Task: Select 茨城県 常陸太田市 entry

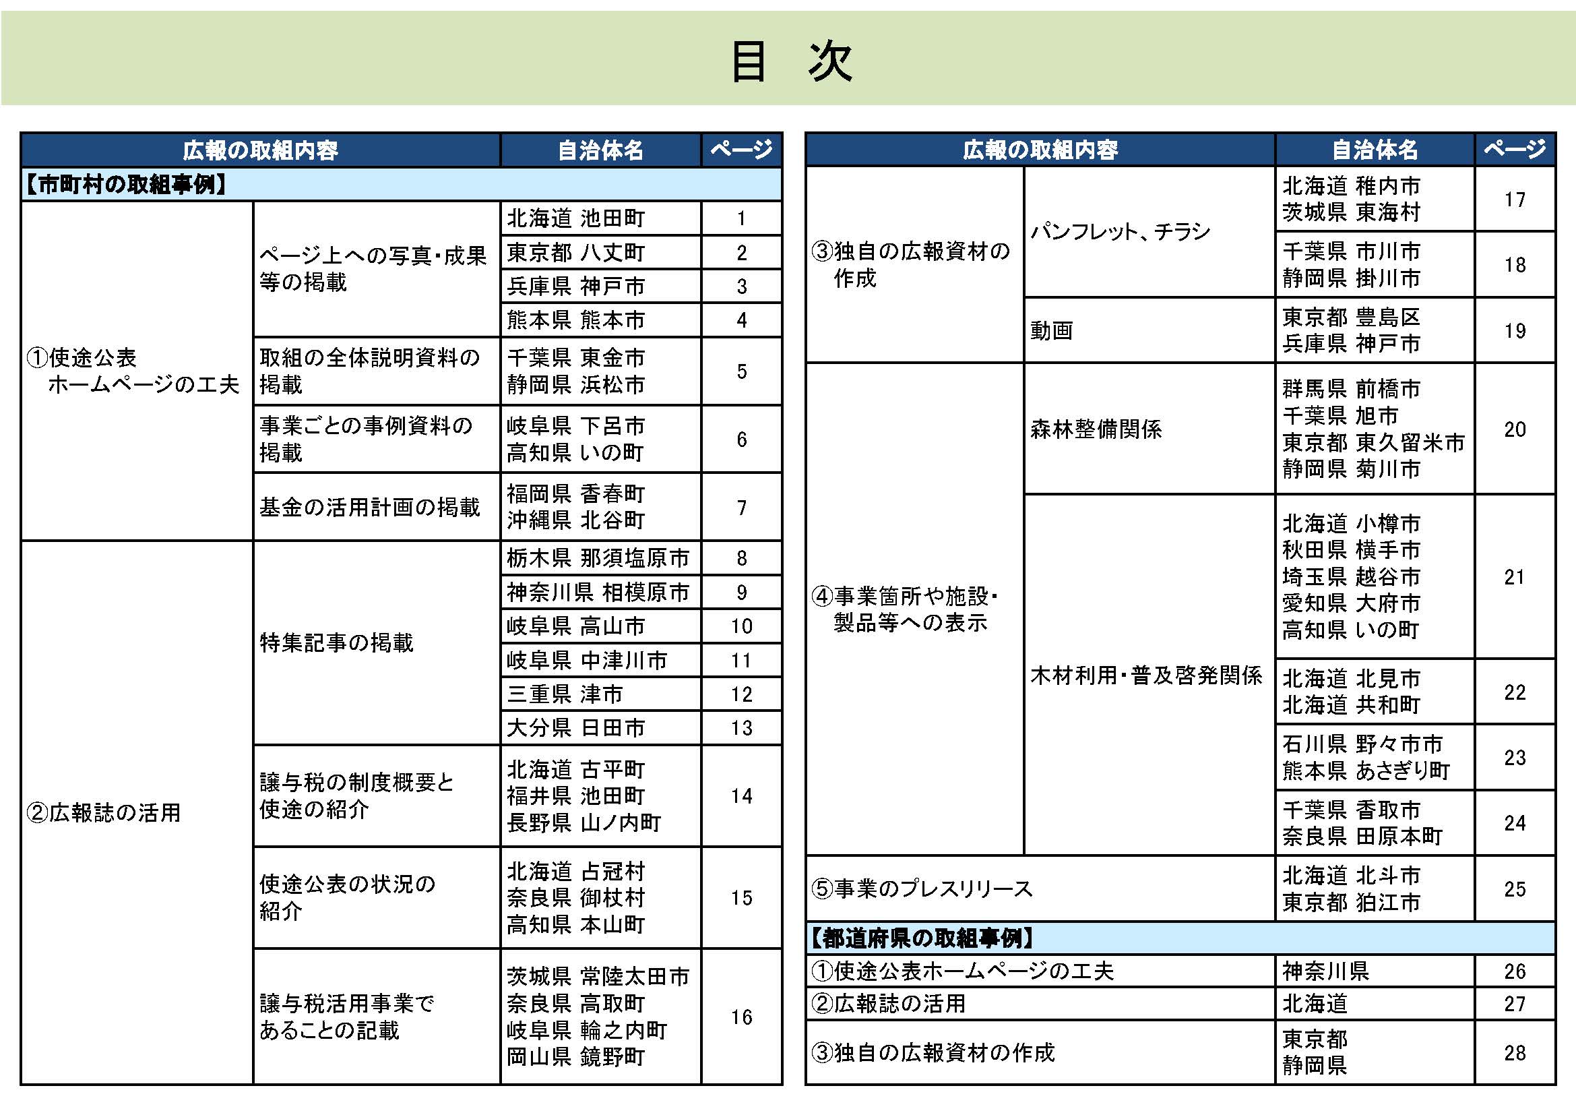Action: [x=598, y=976]
